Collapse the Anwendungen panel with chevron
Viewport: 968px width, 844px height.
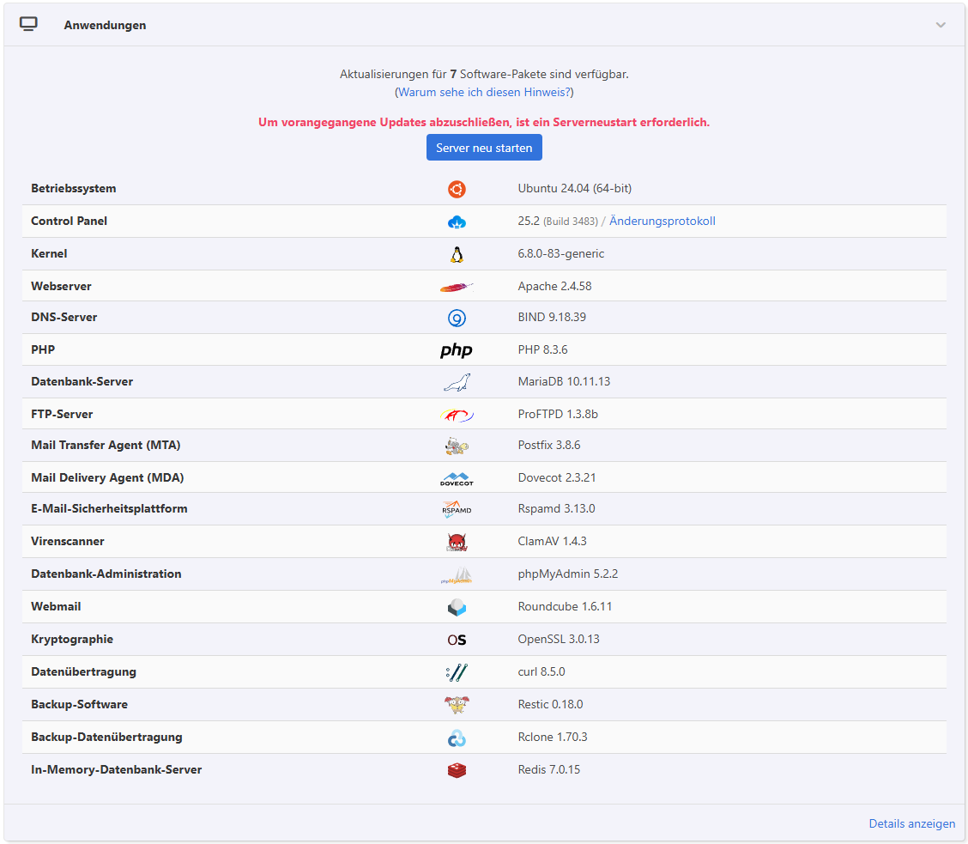coord(941,25)
